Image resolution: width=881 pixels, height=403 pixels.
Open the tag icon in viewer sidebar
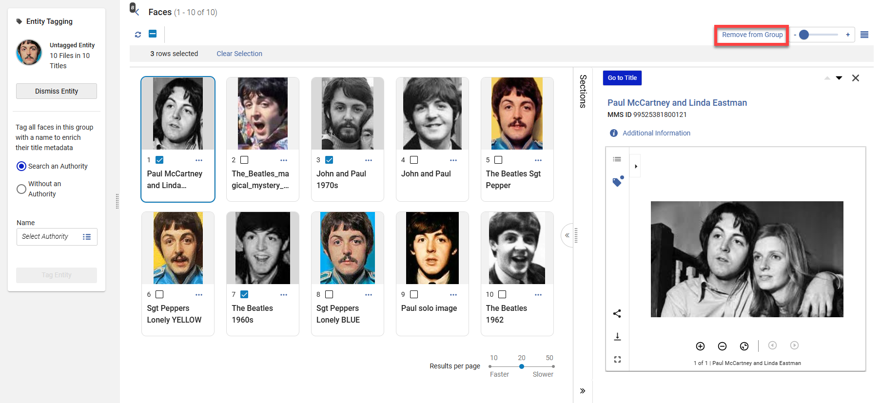617,182
